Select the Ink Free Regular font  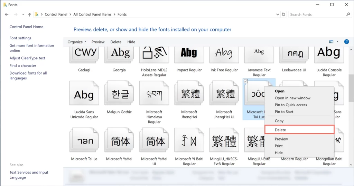click(224, 54)
